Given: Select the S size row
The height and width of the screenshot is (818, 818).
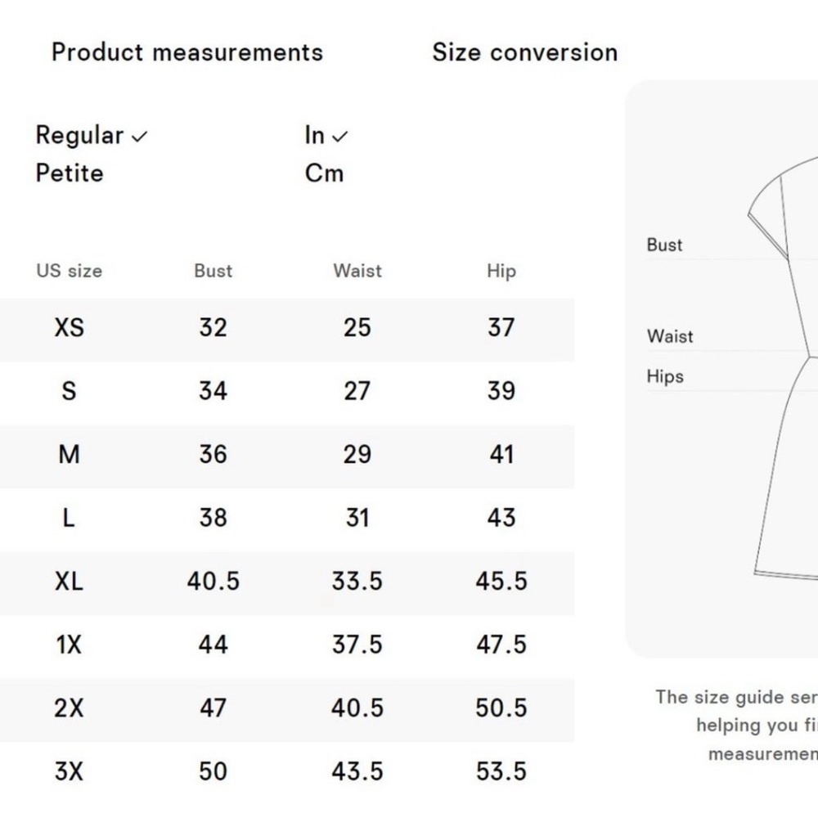Looking at the screenshot, I should 69,391.
